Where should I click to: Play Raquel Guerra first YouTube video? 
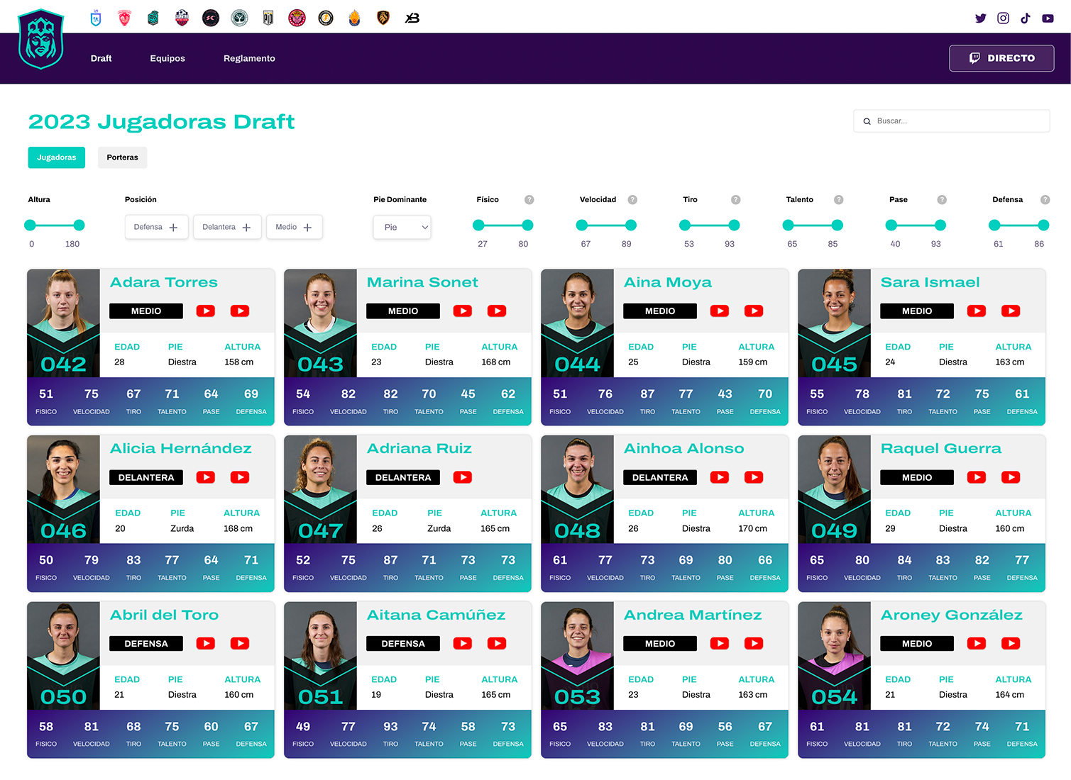pyautogui.click(x=977, y=477)
